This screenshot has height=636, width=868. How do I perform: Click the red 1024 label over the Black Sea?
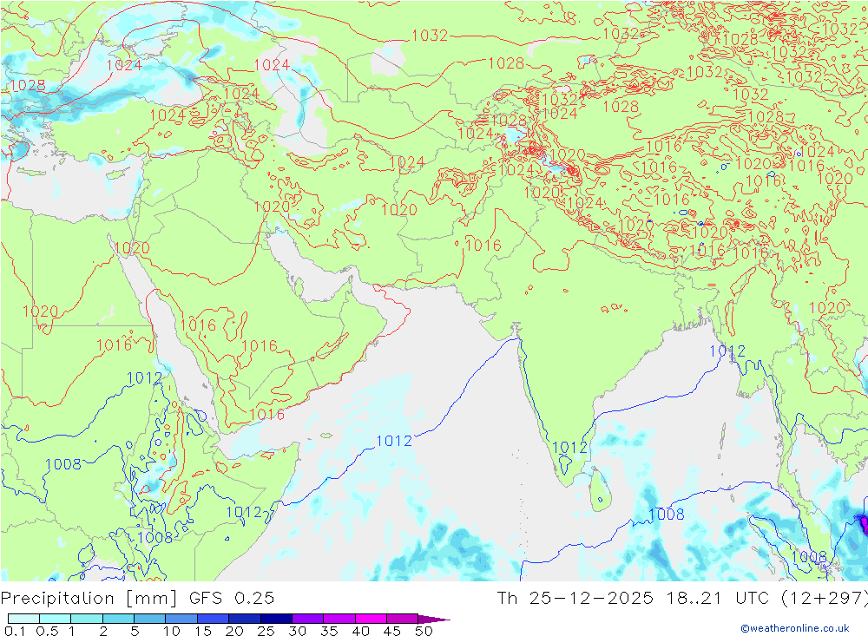124,65
